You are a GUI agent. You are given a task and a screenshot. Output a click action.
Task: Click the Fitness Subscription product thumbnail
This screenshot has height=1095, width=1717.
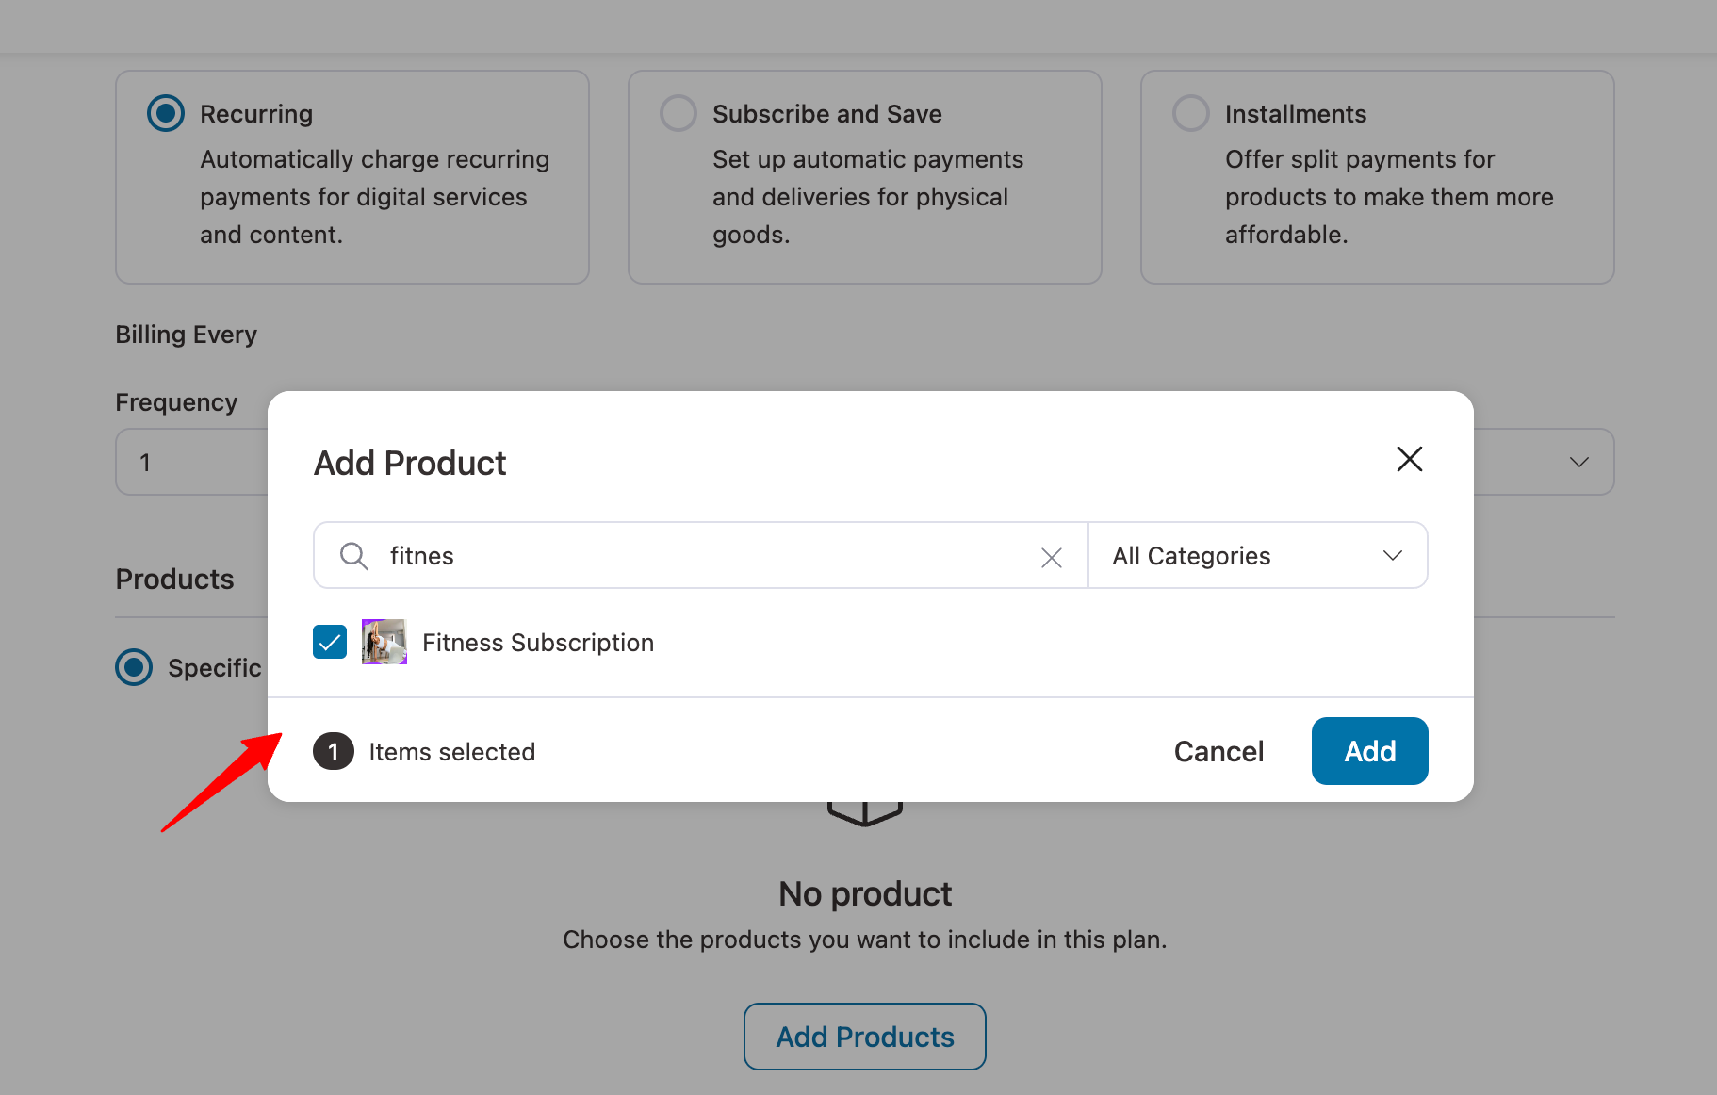(x=383, y=642)
